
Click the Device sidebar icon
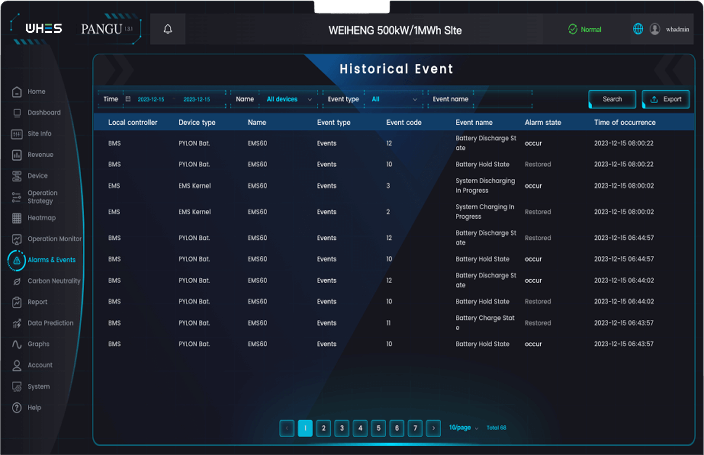[x=17, y=176]
